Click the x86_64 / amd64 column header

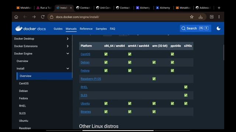click(x=114, y=46)
